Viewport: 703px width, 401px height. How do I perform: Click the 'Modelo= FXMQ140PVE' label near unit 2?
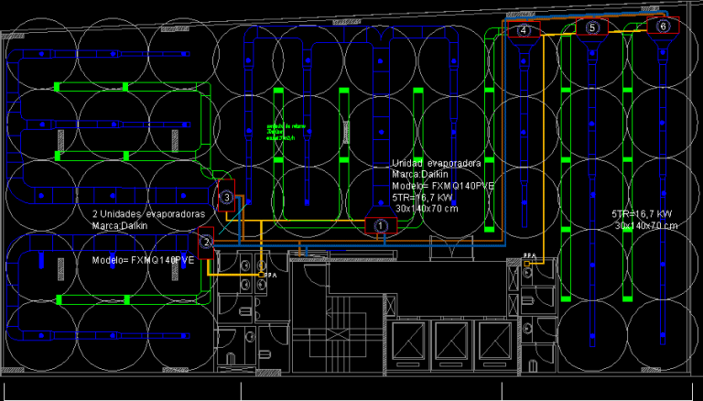tap(143, 260)
